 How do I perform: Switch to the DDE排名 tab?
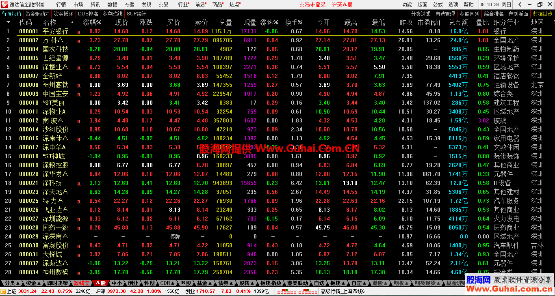88,14
